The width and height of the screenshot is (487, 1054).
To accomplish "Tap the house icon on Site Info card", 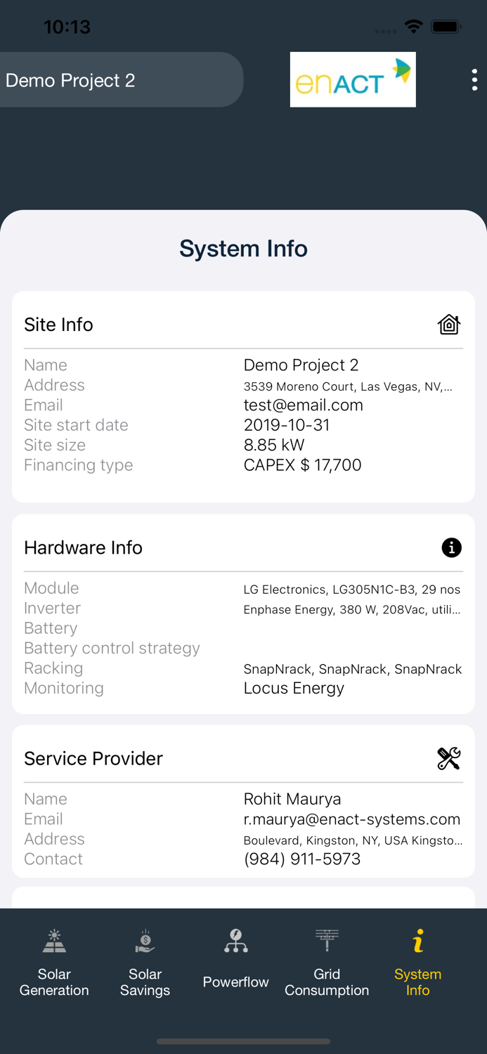I will [449, 324].
